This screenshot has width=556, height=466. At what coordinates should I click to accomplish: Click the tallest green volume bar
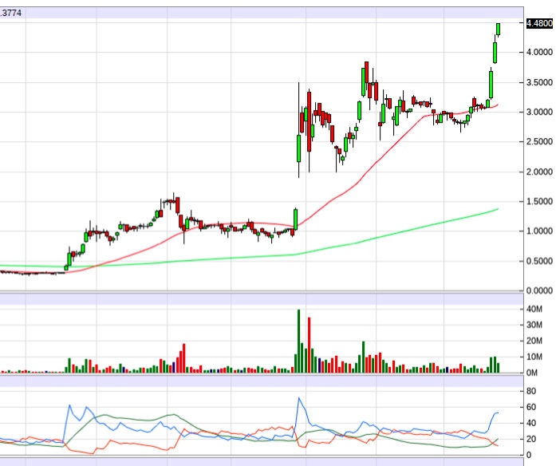298,341
